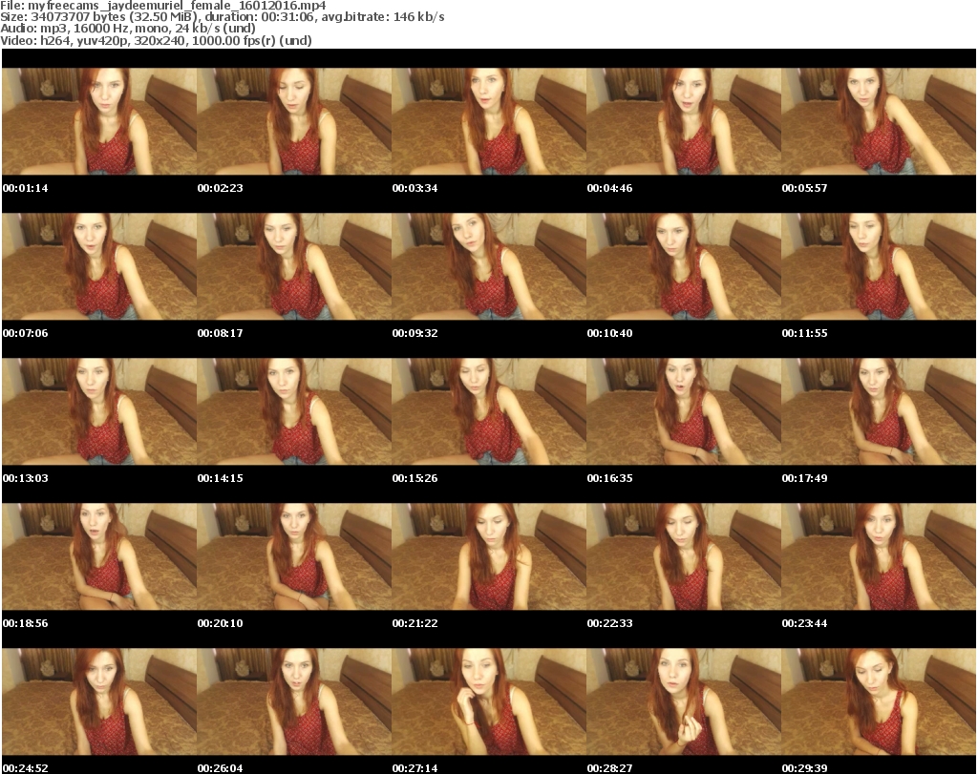Click the 00:14:15 timestamp label
This screenshot has width=978, height=774.
click(x=221, y=478)
